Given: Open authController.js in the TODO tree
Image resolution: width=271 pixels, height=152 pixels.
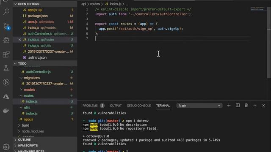Looking at the screenshot, I should [x=45, y=72].
